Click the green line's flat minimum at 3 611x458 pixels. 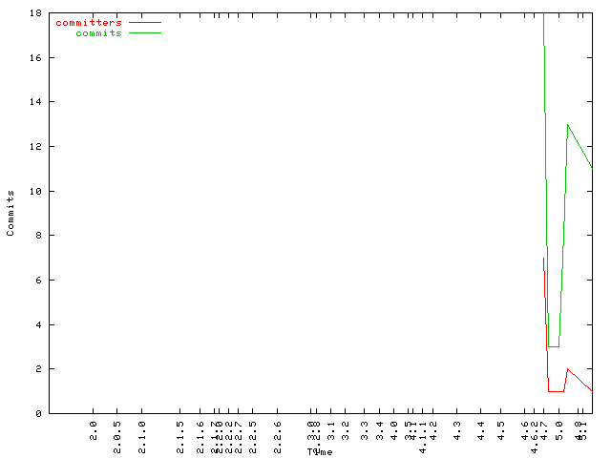coord(553,346)
